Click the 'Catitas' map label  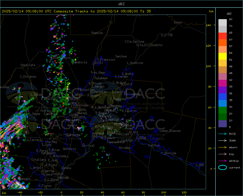[154, 145]
